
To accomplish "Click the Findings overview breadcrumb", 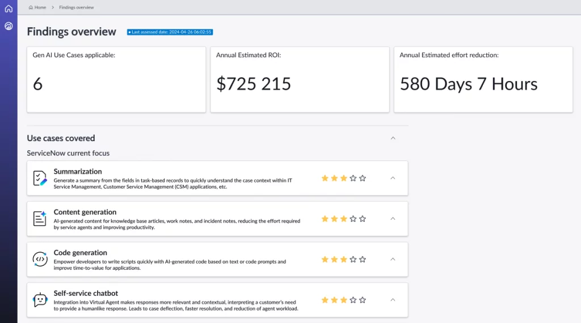I will coord(77,7).
